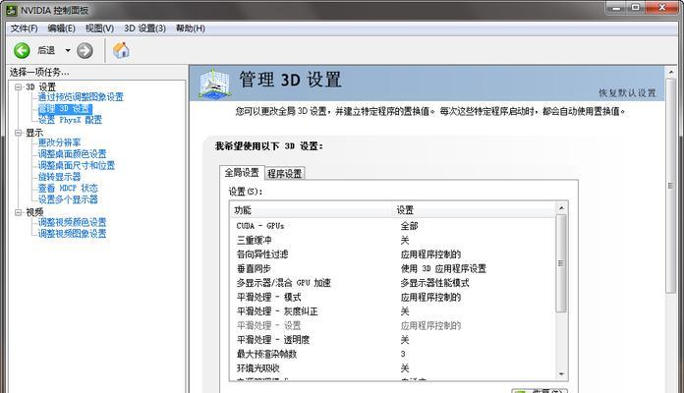The width and height of the screenshot is (684, 393).
Task: Click 使用 3D 应用程序设置 value
Action: pyautogui.click(x=443, y=268)
